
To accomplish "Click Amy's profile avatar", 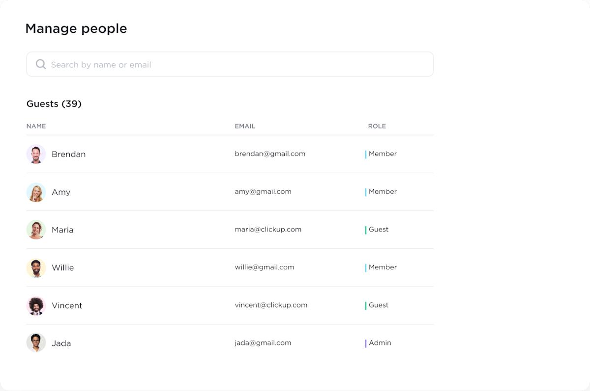I will click(36, 192).
